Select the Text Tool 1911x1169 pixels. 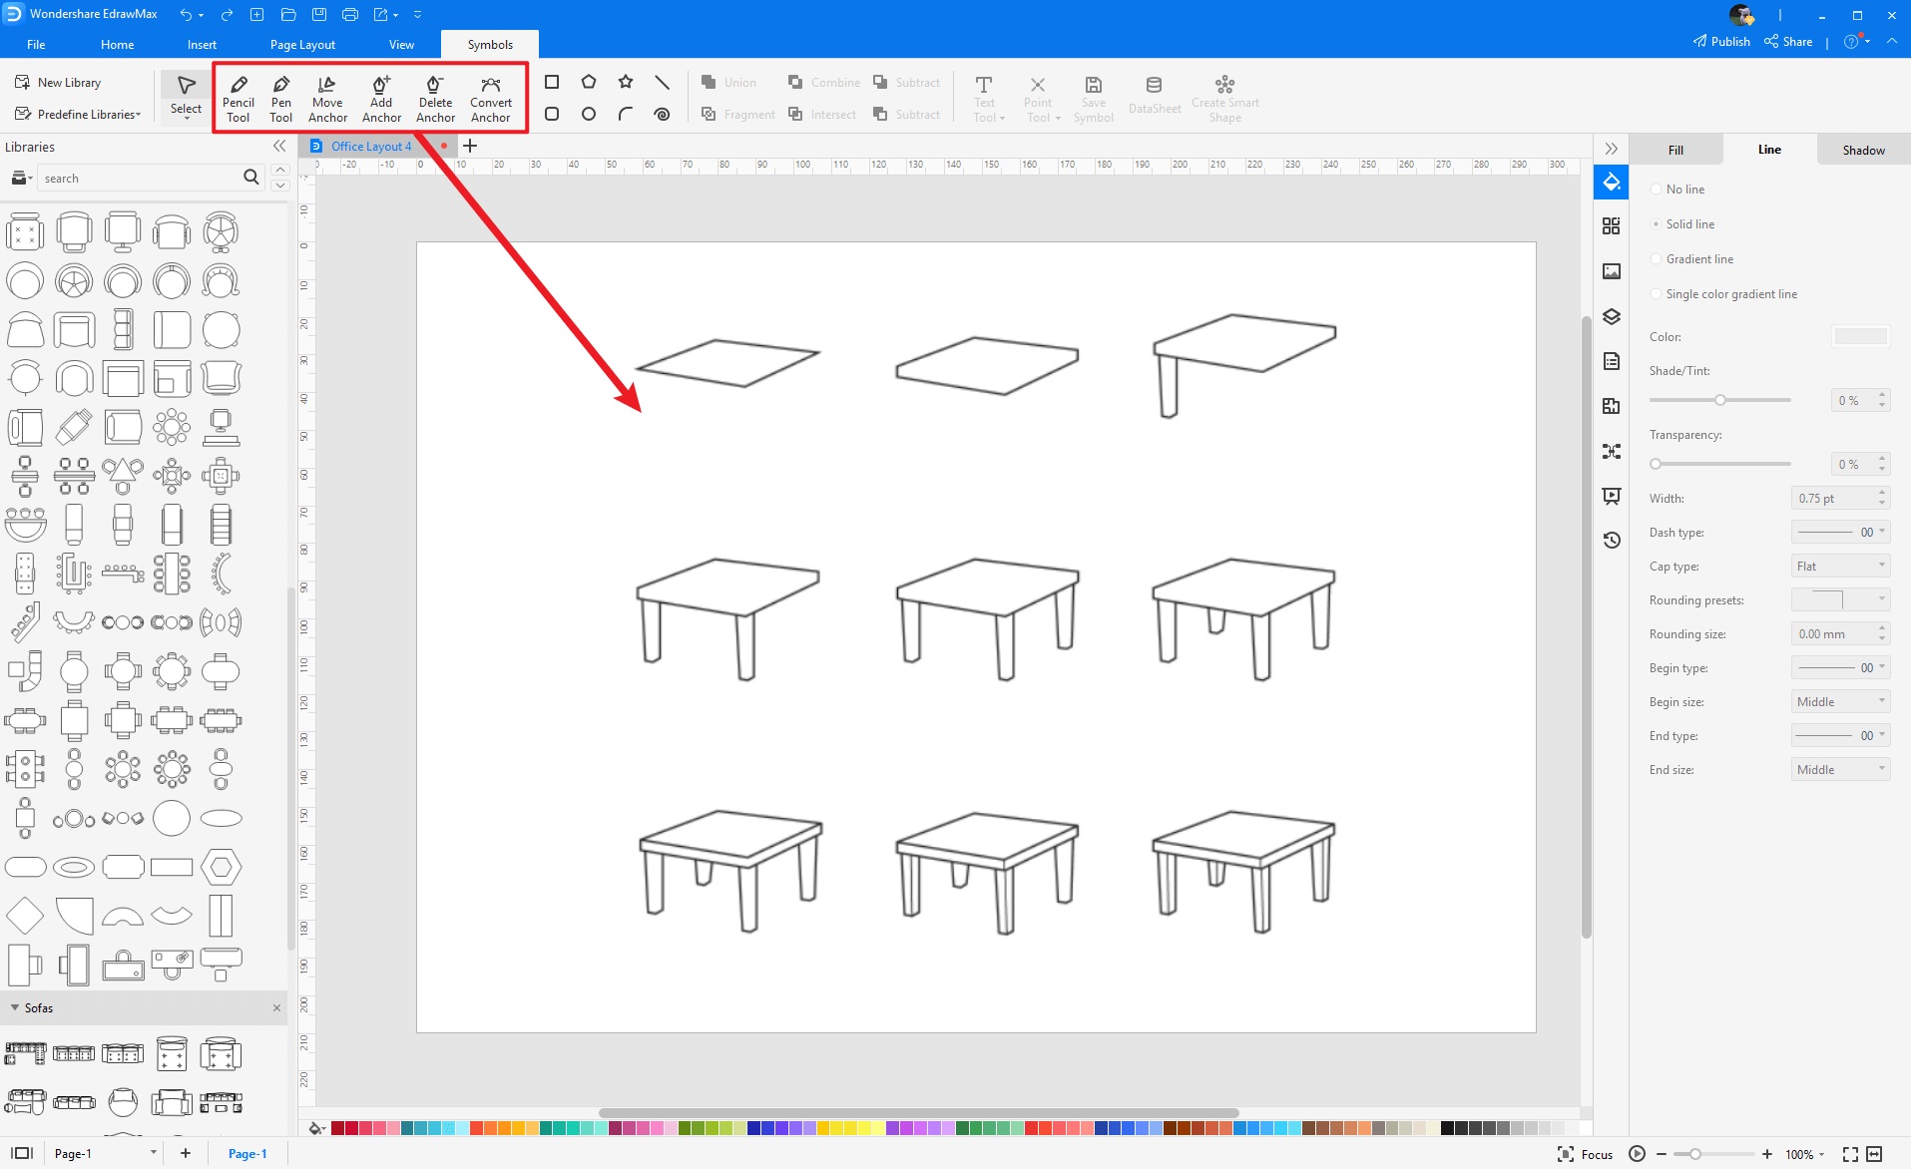(x=984, y=97)
